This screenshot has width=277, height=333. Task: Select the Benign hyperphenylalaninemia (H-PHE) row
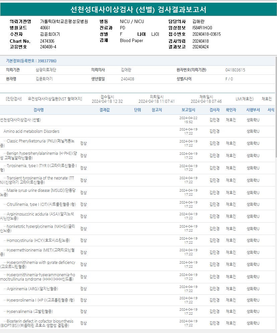[x=137, y=156]
